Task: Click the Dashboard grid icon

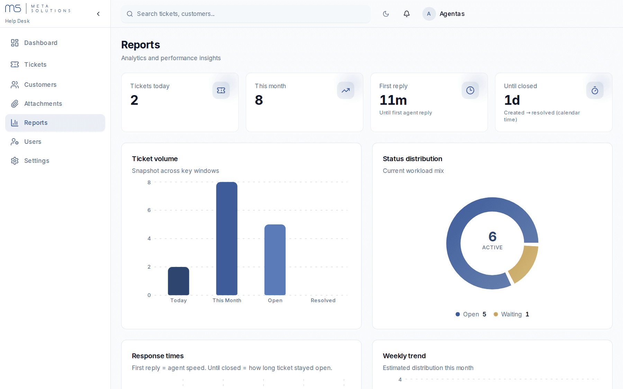Action: point(15,43)
